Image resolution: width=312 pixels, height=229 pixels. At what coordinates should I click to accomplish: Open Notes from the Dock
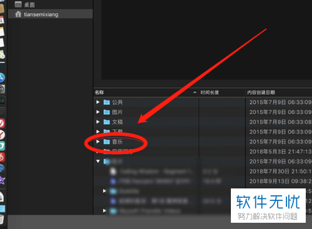tap(2, 32)
